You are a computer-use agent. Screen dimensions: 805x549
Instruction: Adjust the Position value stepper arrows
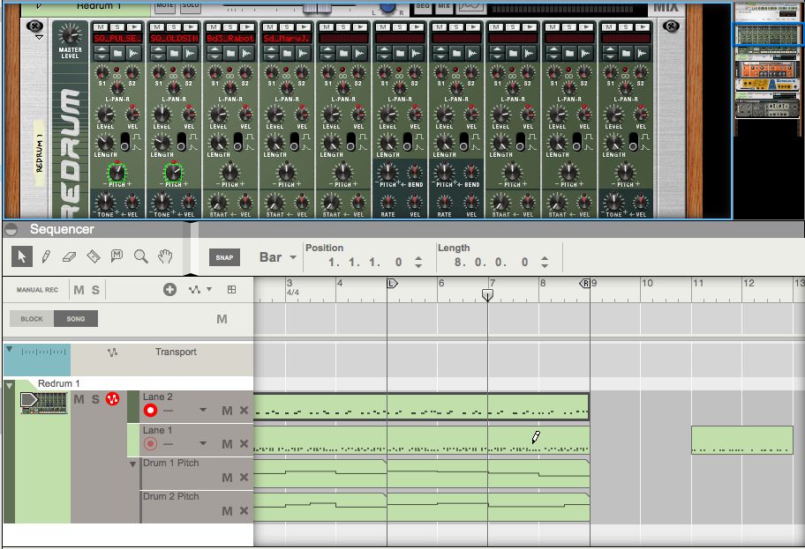(x=418, y=262)
